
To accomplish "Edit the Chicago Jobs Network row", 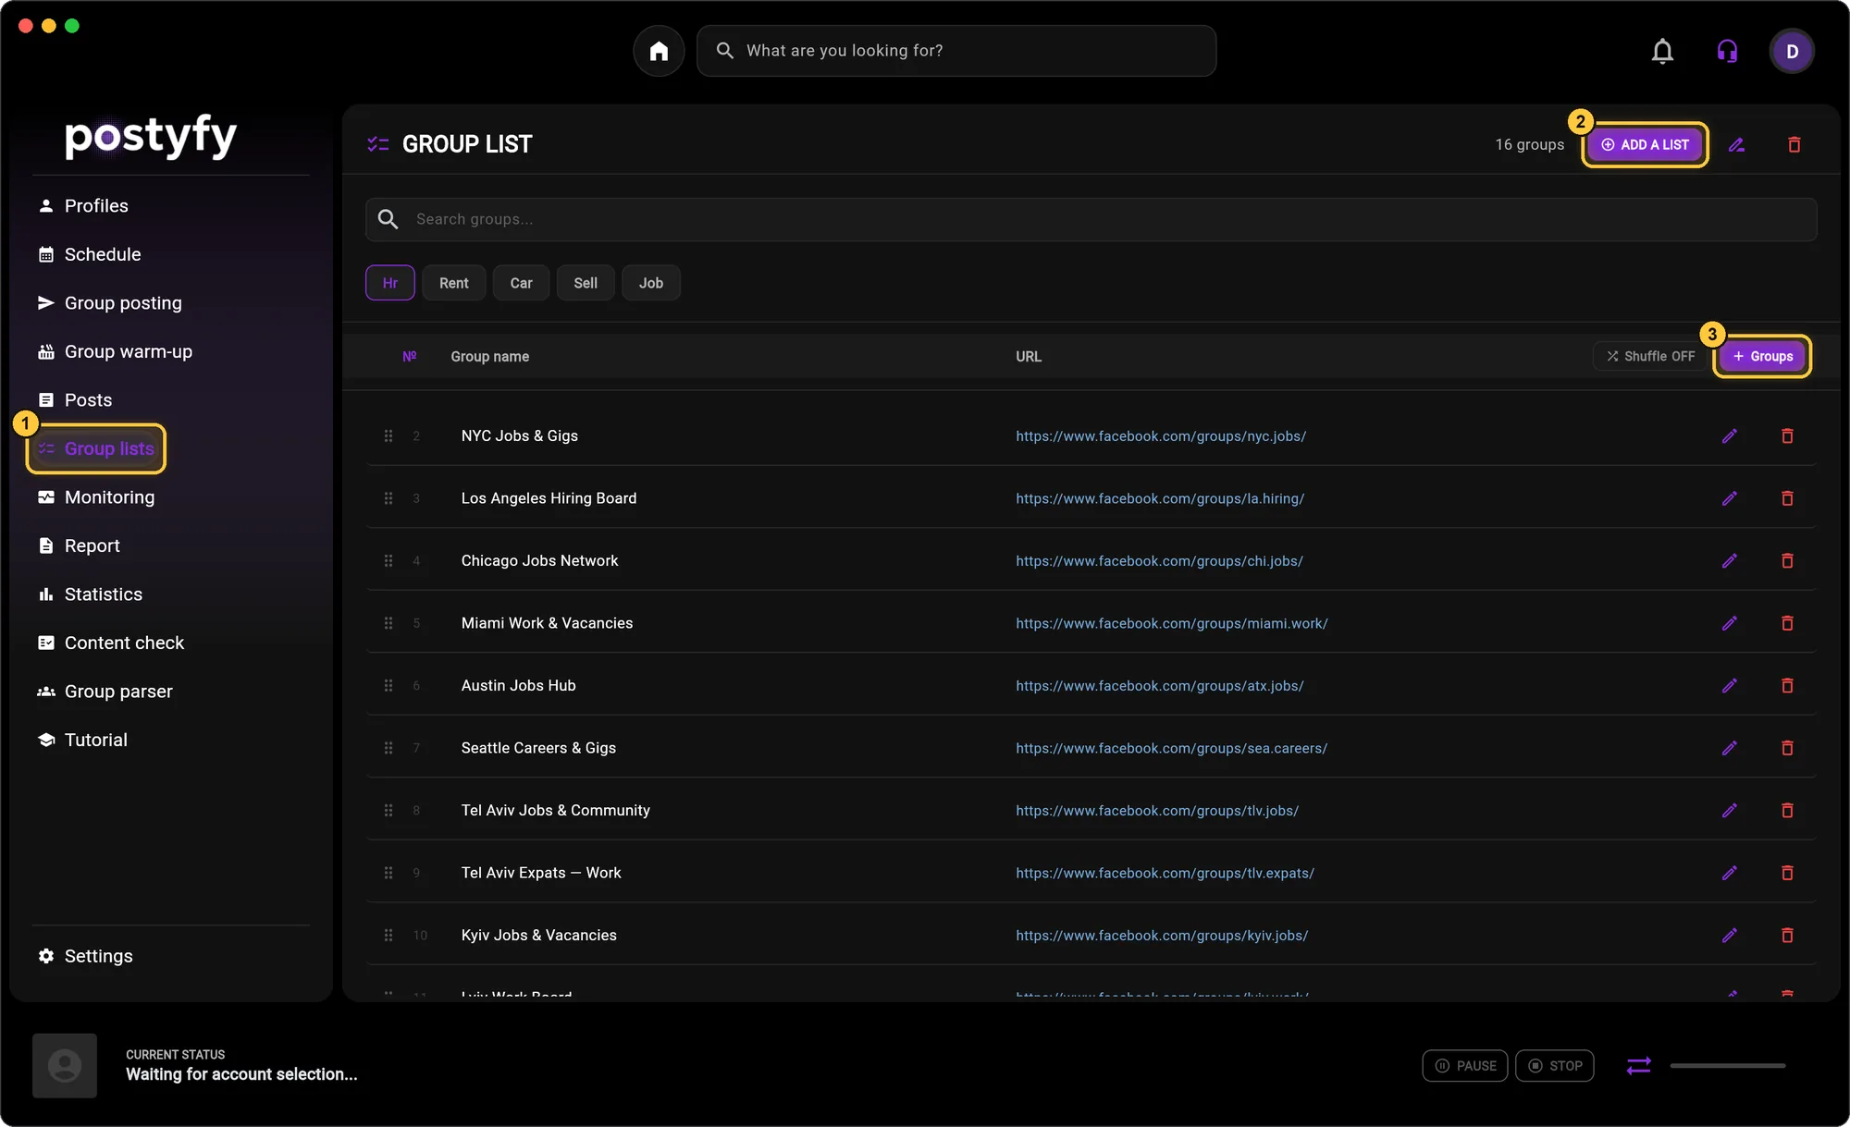I will tap(1729, 560).
